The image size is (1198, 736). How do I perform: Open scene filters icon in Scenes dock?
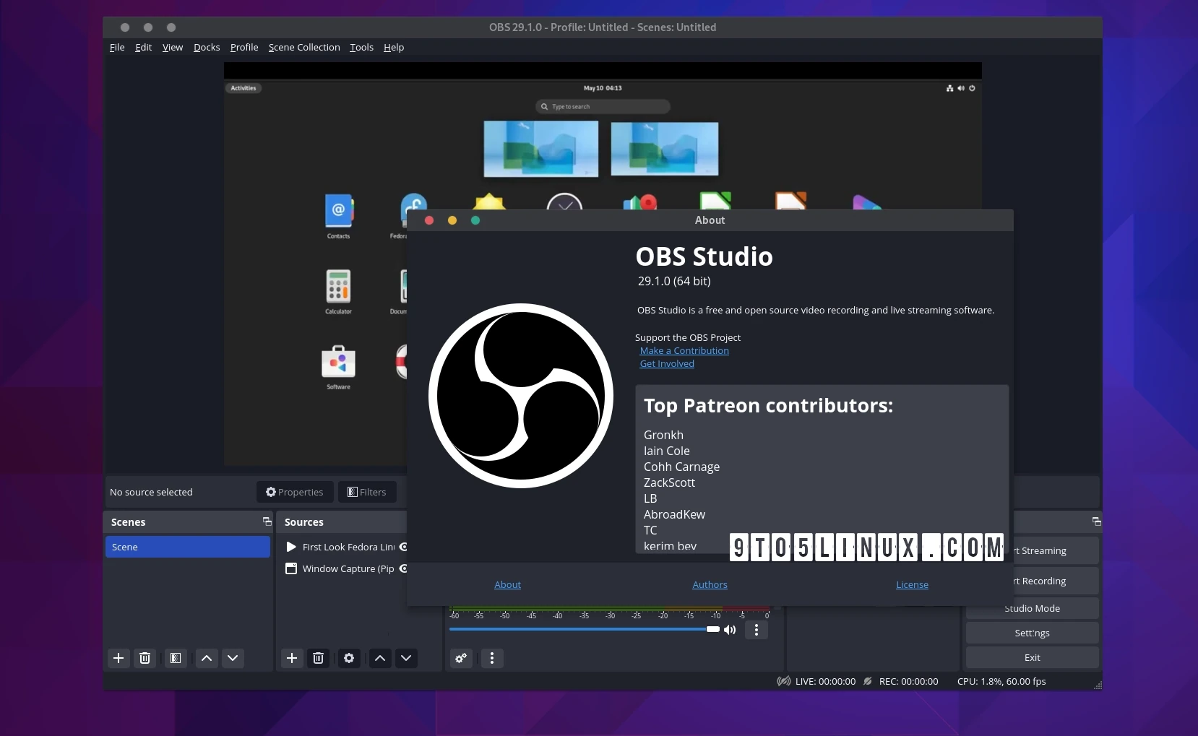tap(175, 658)
